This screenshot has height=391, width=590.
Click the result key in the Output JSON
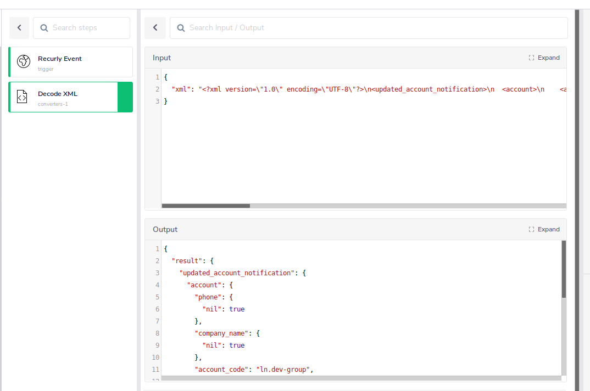185,260
